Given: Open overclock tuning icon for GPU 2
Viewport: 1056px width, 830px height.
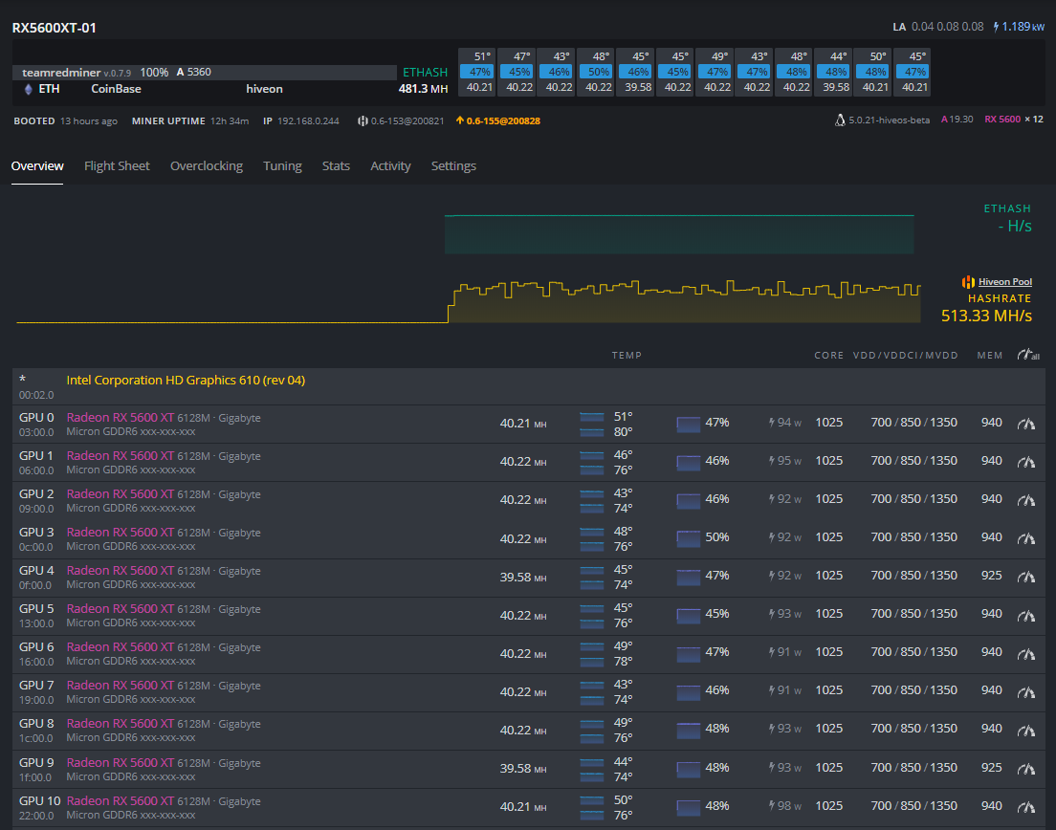Looking at the screenshot, I should (x=1025, y=500).
